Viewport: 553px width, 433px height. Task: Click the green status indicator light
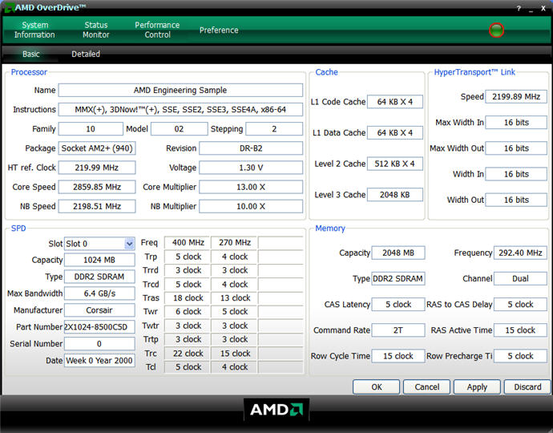[496, 30]
